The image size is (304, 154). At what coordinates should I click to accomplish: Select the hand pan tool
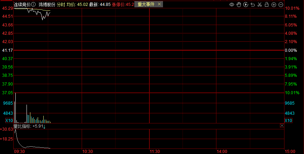tap(239, 5)
